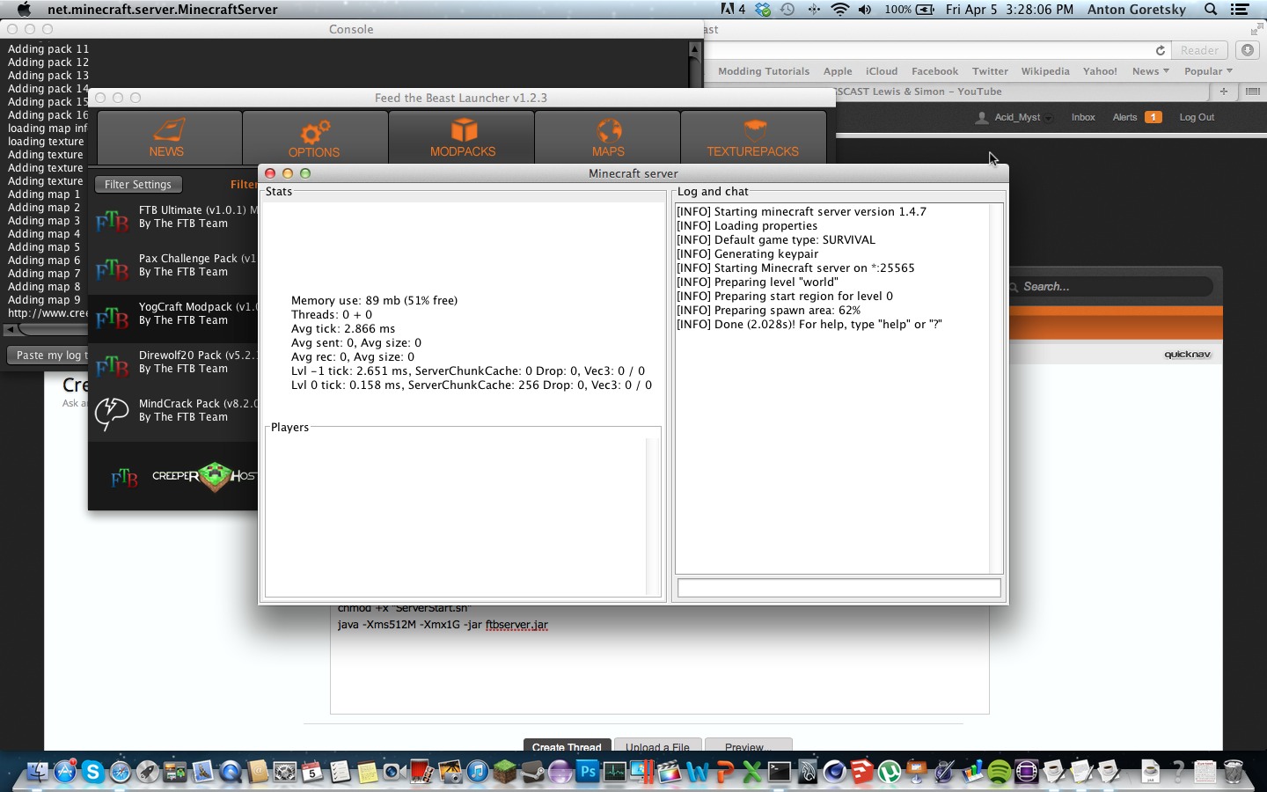Click the Create Thread button

[567, 746]
